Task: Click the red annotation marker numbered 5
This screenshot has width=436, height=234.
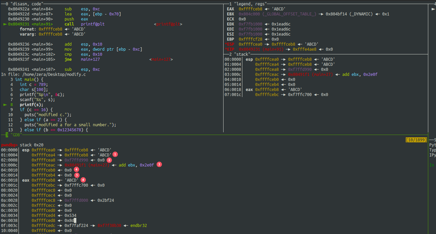Action: 77,175
